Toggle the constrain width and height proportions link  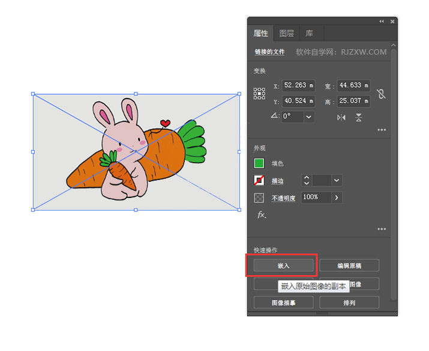pyautogui.click(x=380, y=94)
